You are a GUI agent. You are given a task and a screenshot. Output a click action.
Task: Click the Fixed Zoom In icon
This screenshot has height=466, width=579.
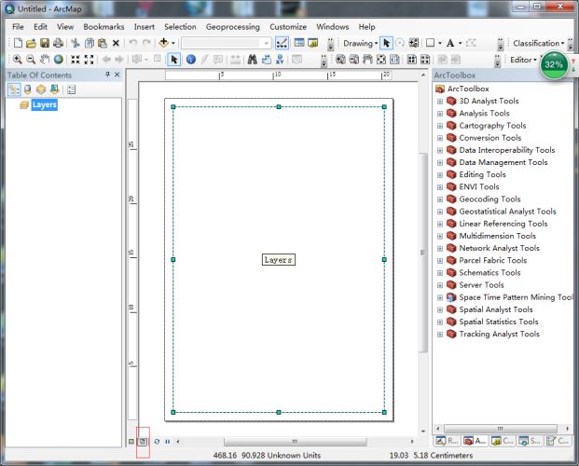76,60
